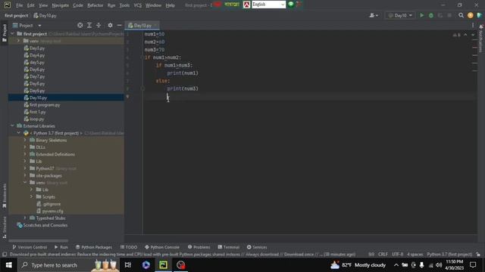Show hidden tray icons chevron
485x272 pixels.
pyautogui.click(x=396, y=265)
